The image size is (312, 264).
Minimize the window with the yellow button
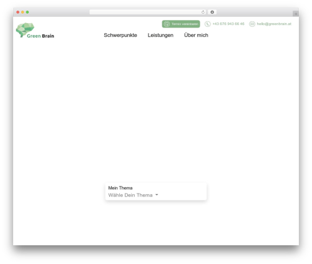(22, 12)
